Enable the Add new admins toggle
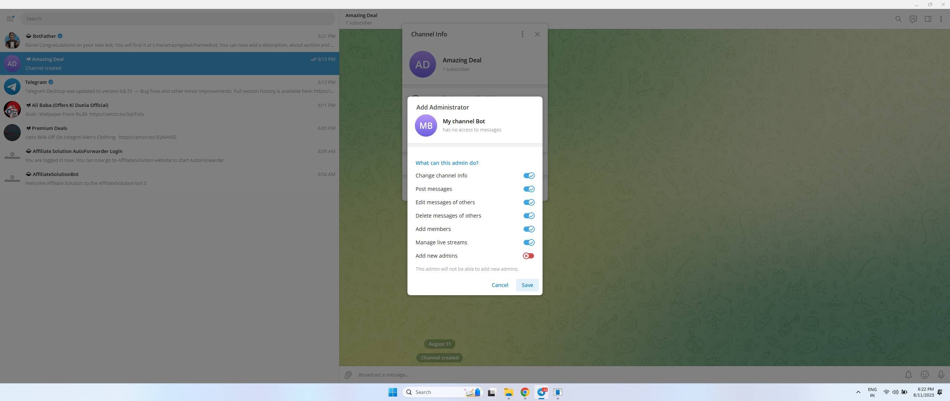Image resolution: width=950 pixels, height=401 pixels. point(528,256)
